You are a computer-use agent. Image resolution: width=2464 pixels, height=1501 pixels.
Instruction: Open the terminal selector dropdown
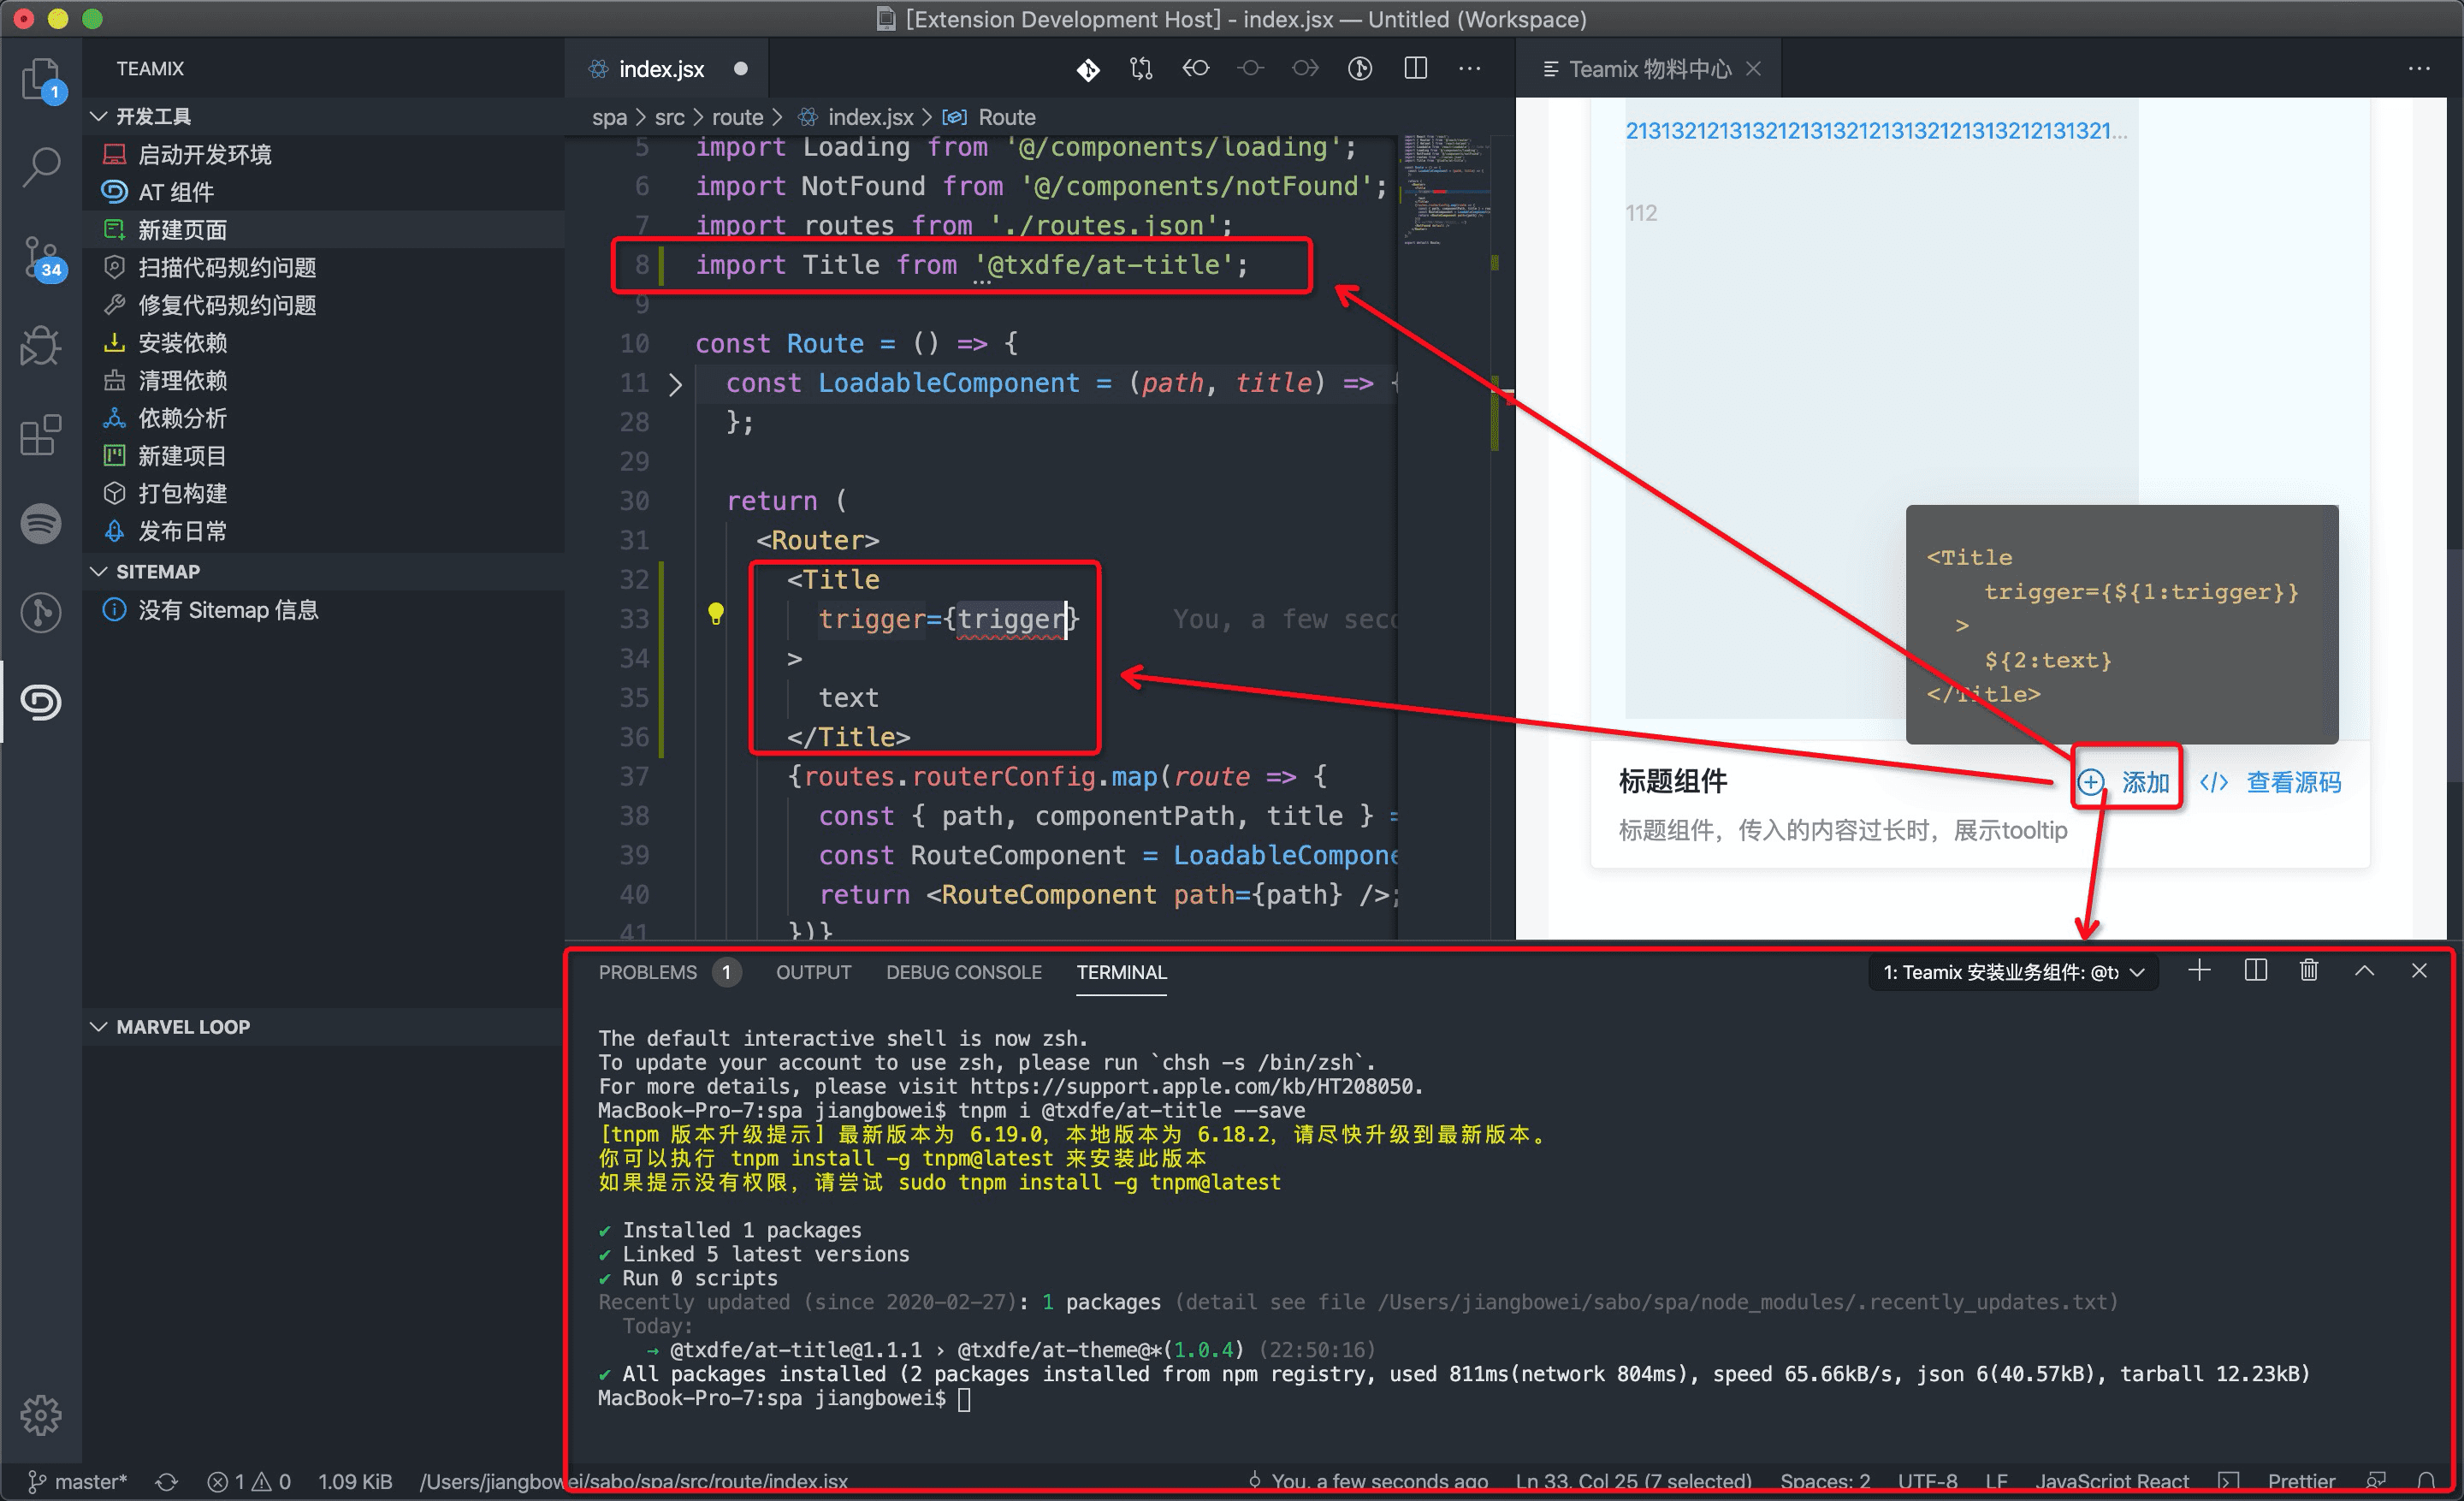(2013, 972)
